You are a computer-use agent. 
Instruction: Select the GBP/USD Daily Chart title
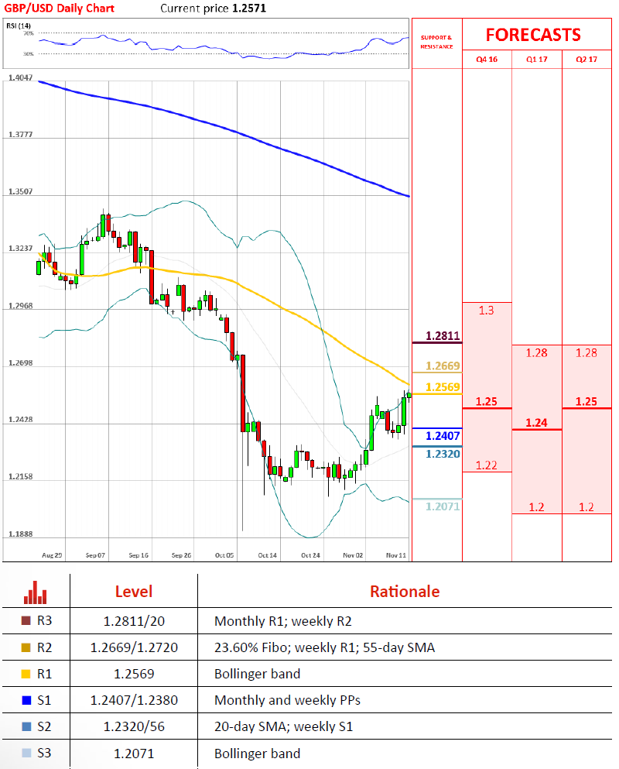(x=59, y=9)
